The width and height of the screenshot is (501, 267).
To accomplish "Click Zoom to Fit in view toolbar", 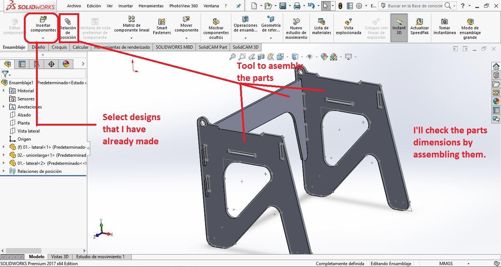I will tap(232, 57).
